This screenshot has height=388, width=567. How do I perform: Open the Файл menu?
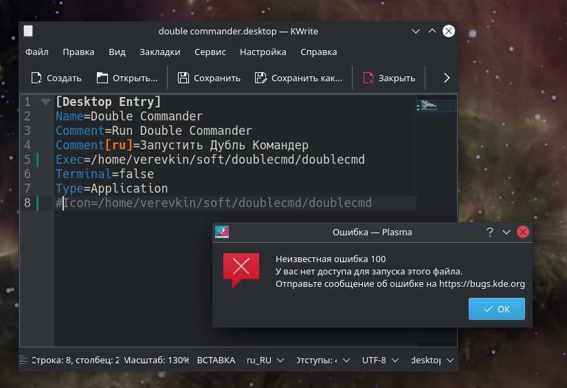37,52
